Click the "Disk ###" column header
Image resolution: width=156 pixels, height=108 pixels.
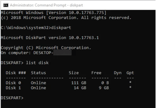tap(15, 73)
